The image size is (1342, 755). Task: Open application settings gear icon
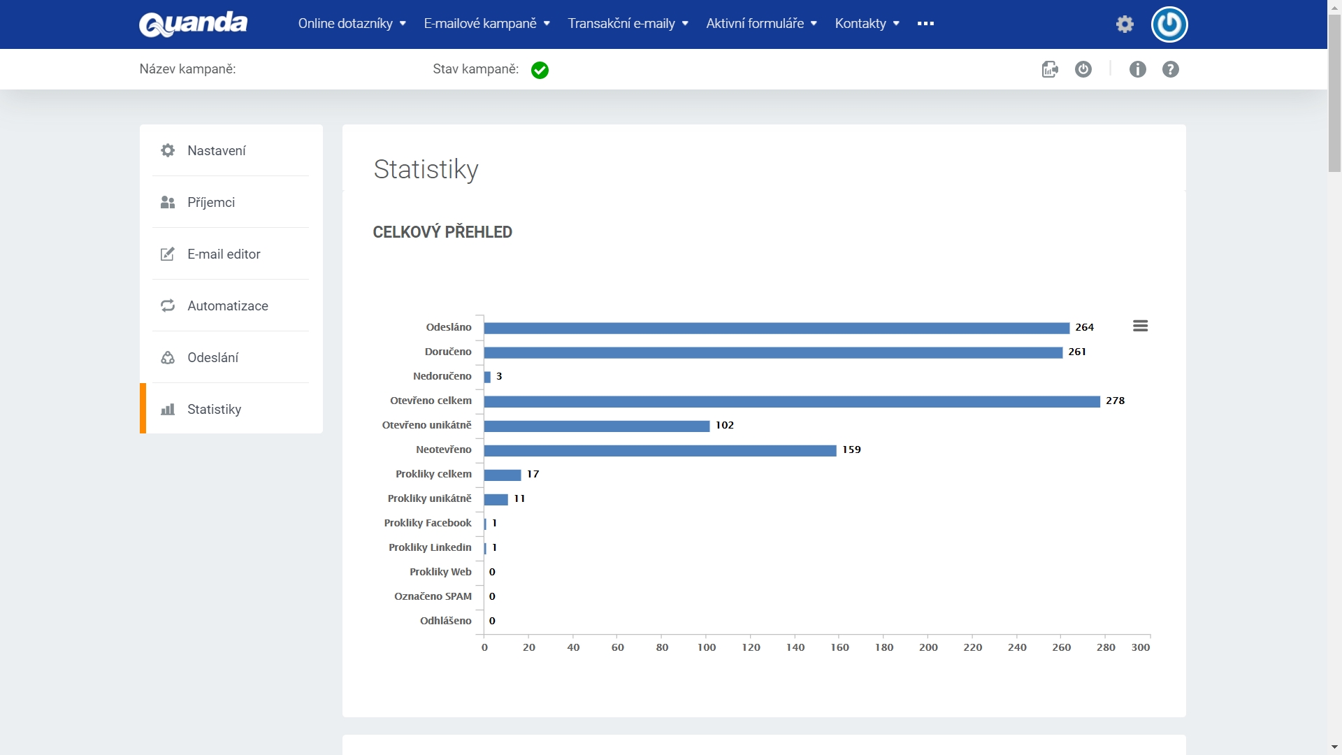(1125, 23)
